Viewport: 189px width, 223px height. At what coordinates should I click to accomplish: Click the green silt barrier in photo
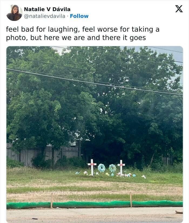click(95, 204)
